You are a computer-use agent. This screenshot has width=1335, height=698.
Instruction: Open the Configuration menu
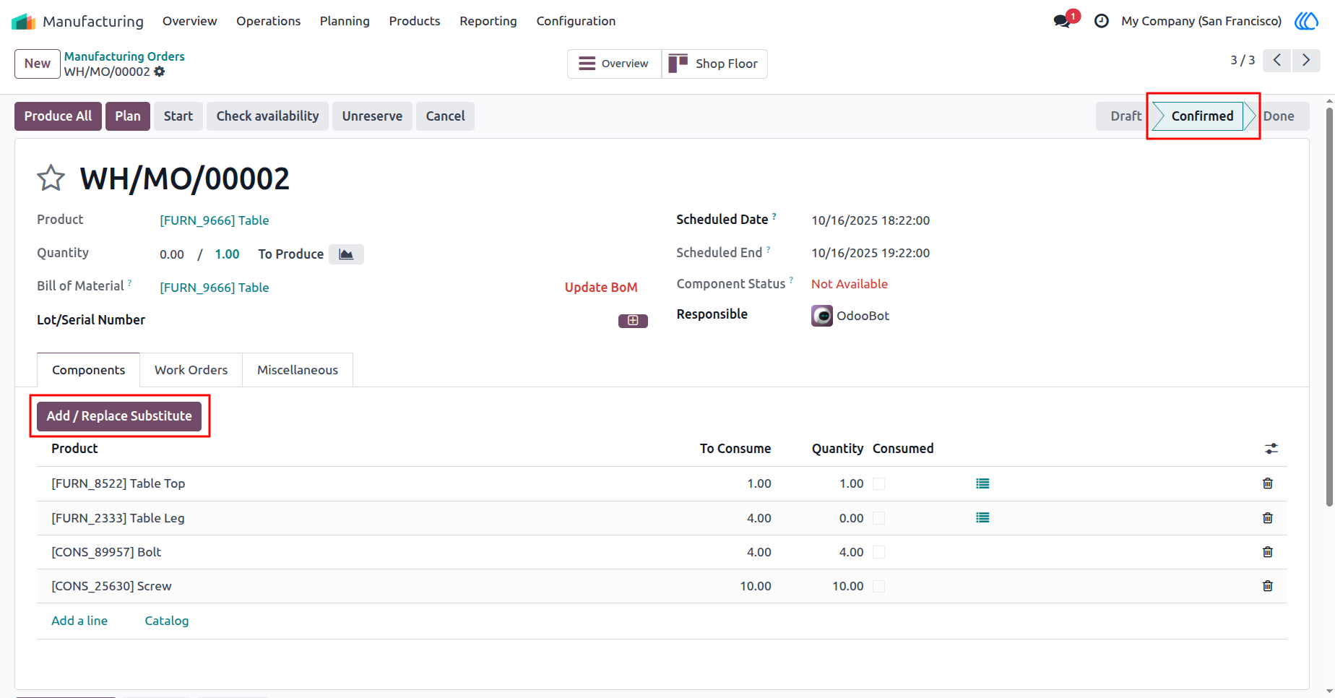576,21
